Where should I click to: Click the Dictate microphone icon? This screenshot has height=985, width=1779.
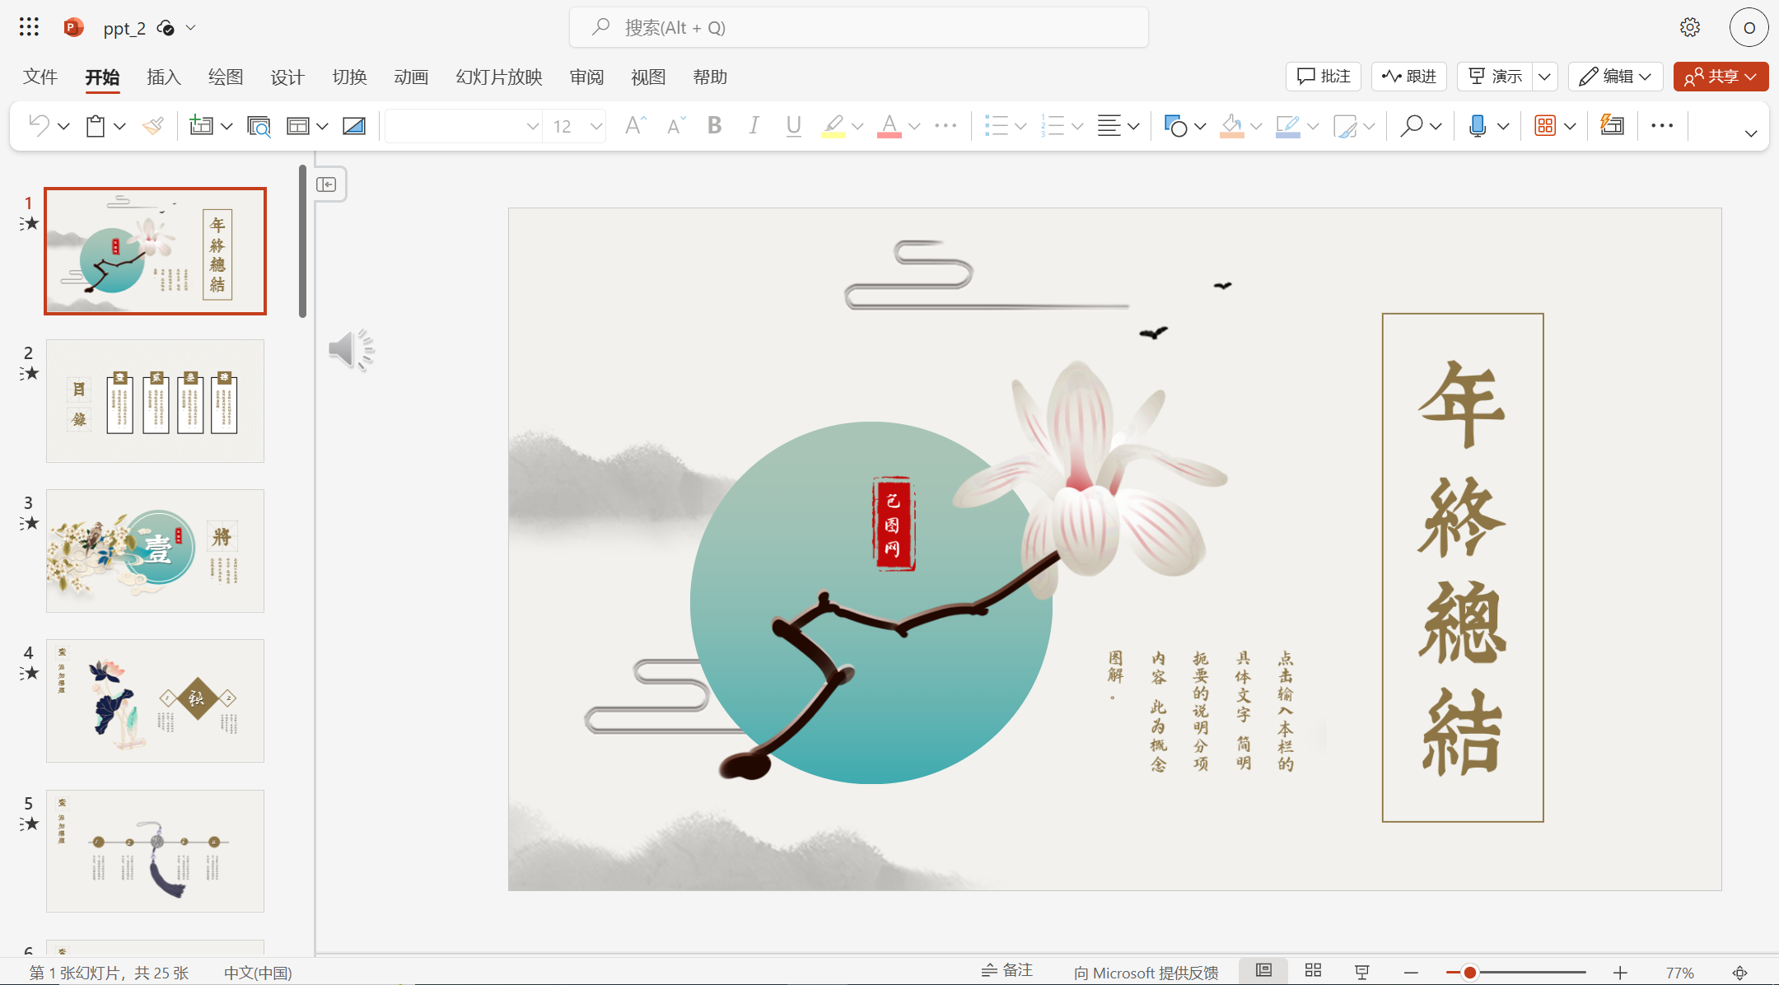pos(1478,125)
